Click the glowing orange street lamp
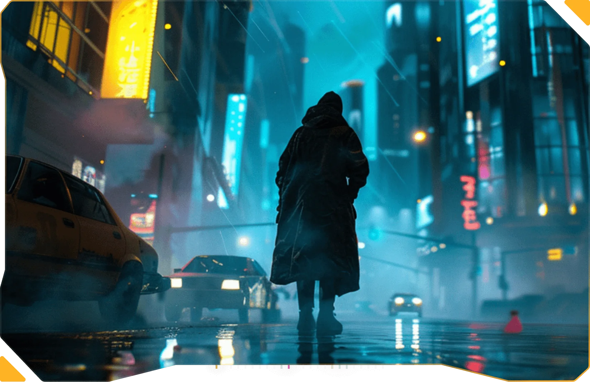This screenshot has width=590, height=382. (419, 136)
